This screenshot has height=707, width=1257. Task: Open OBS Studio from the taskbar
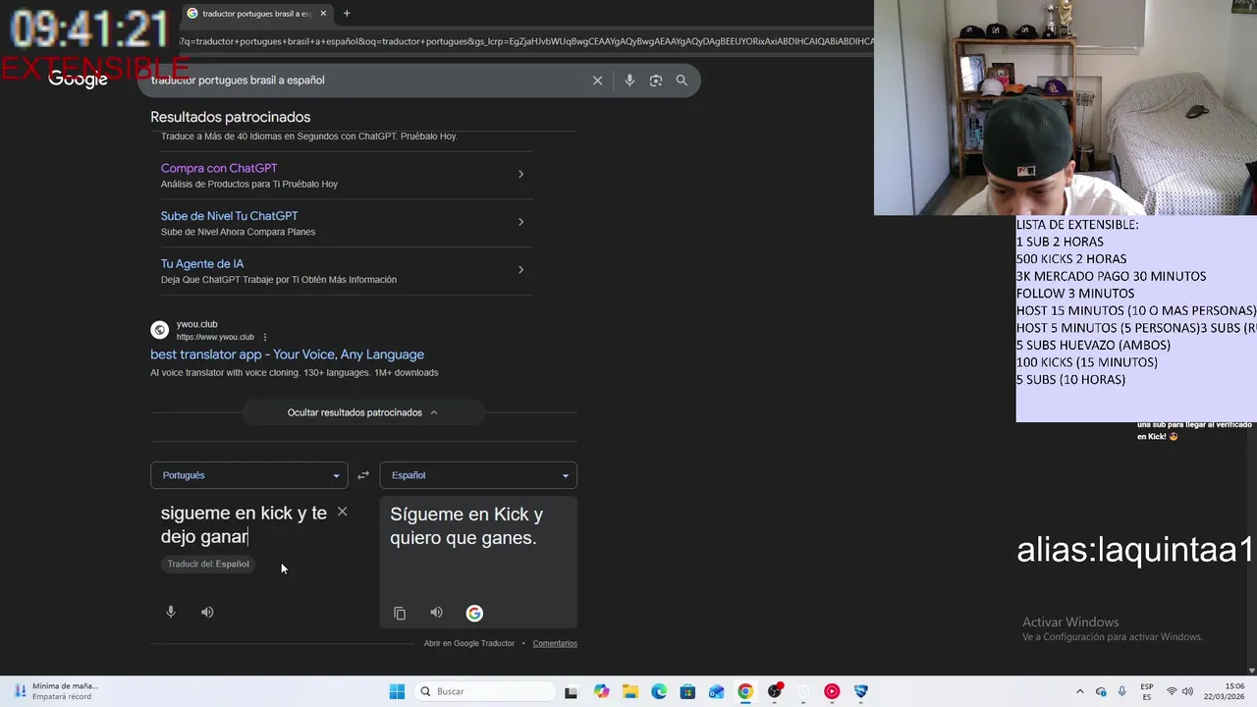[775, 691]
